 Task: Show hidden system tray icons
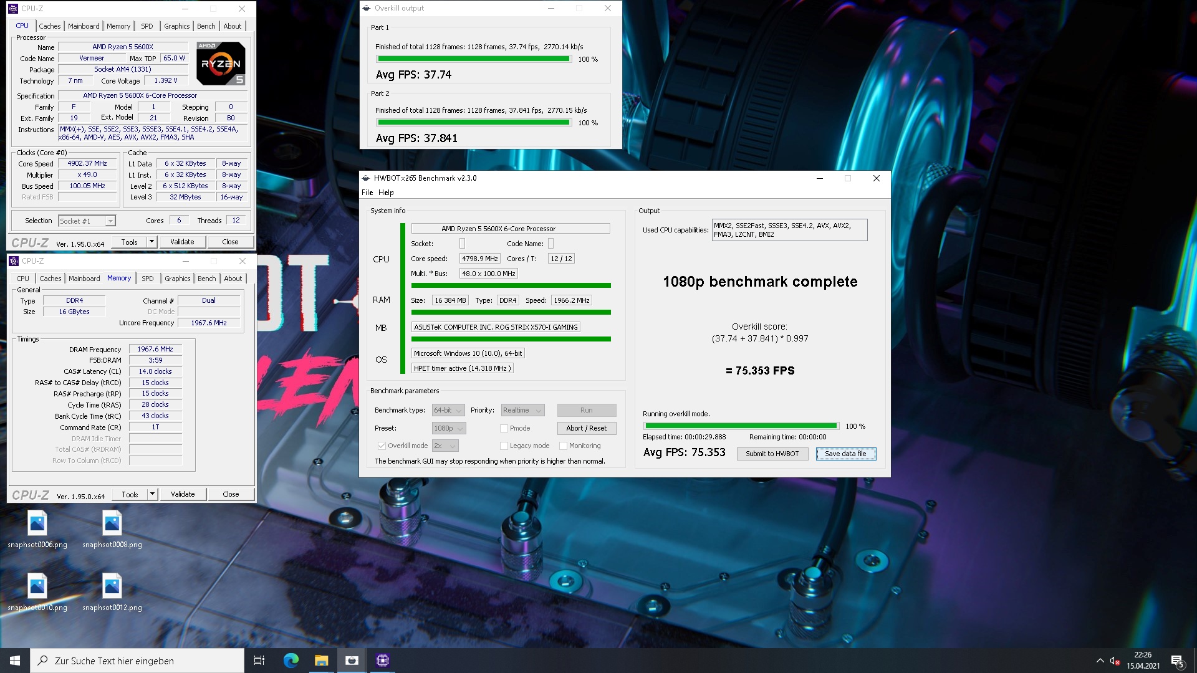click(x=1100, y=661)
